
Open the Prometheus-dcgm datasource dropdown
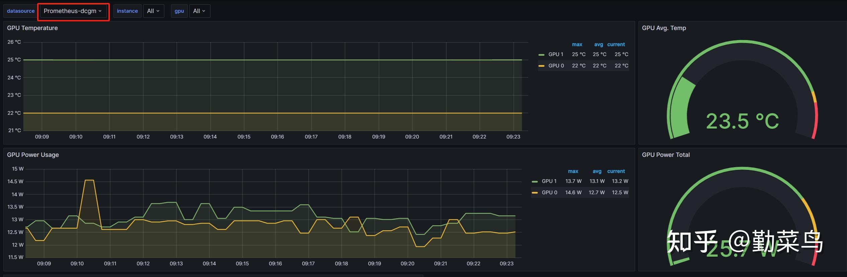pos(73,11)
